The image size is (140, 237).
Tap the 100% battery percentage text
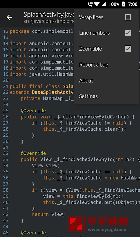click(x=114, y=4)
